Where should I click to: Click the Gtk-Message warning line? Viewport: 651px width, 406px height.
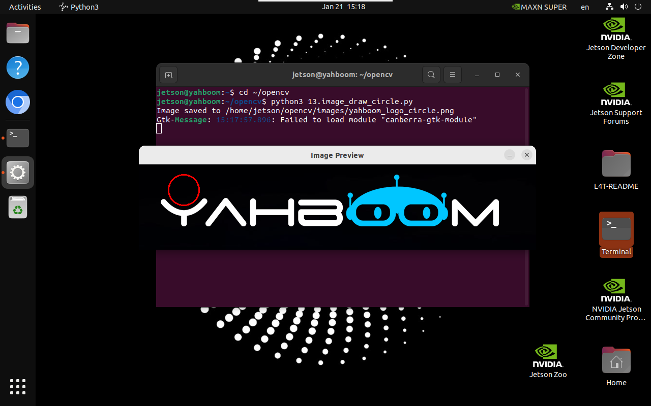[316, 120]
